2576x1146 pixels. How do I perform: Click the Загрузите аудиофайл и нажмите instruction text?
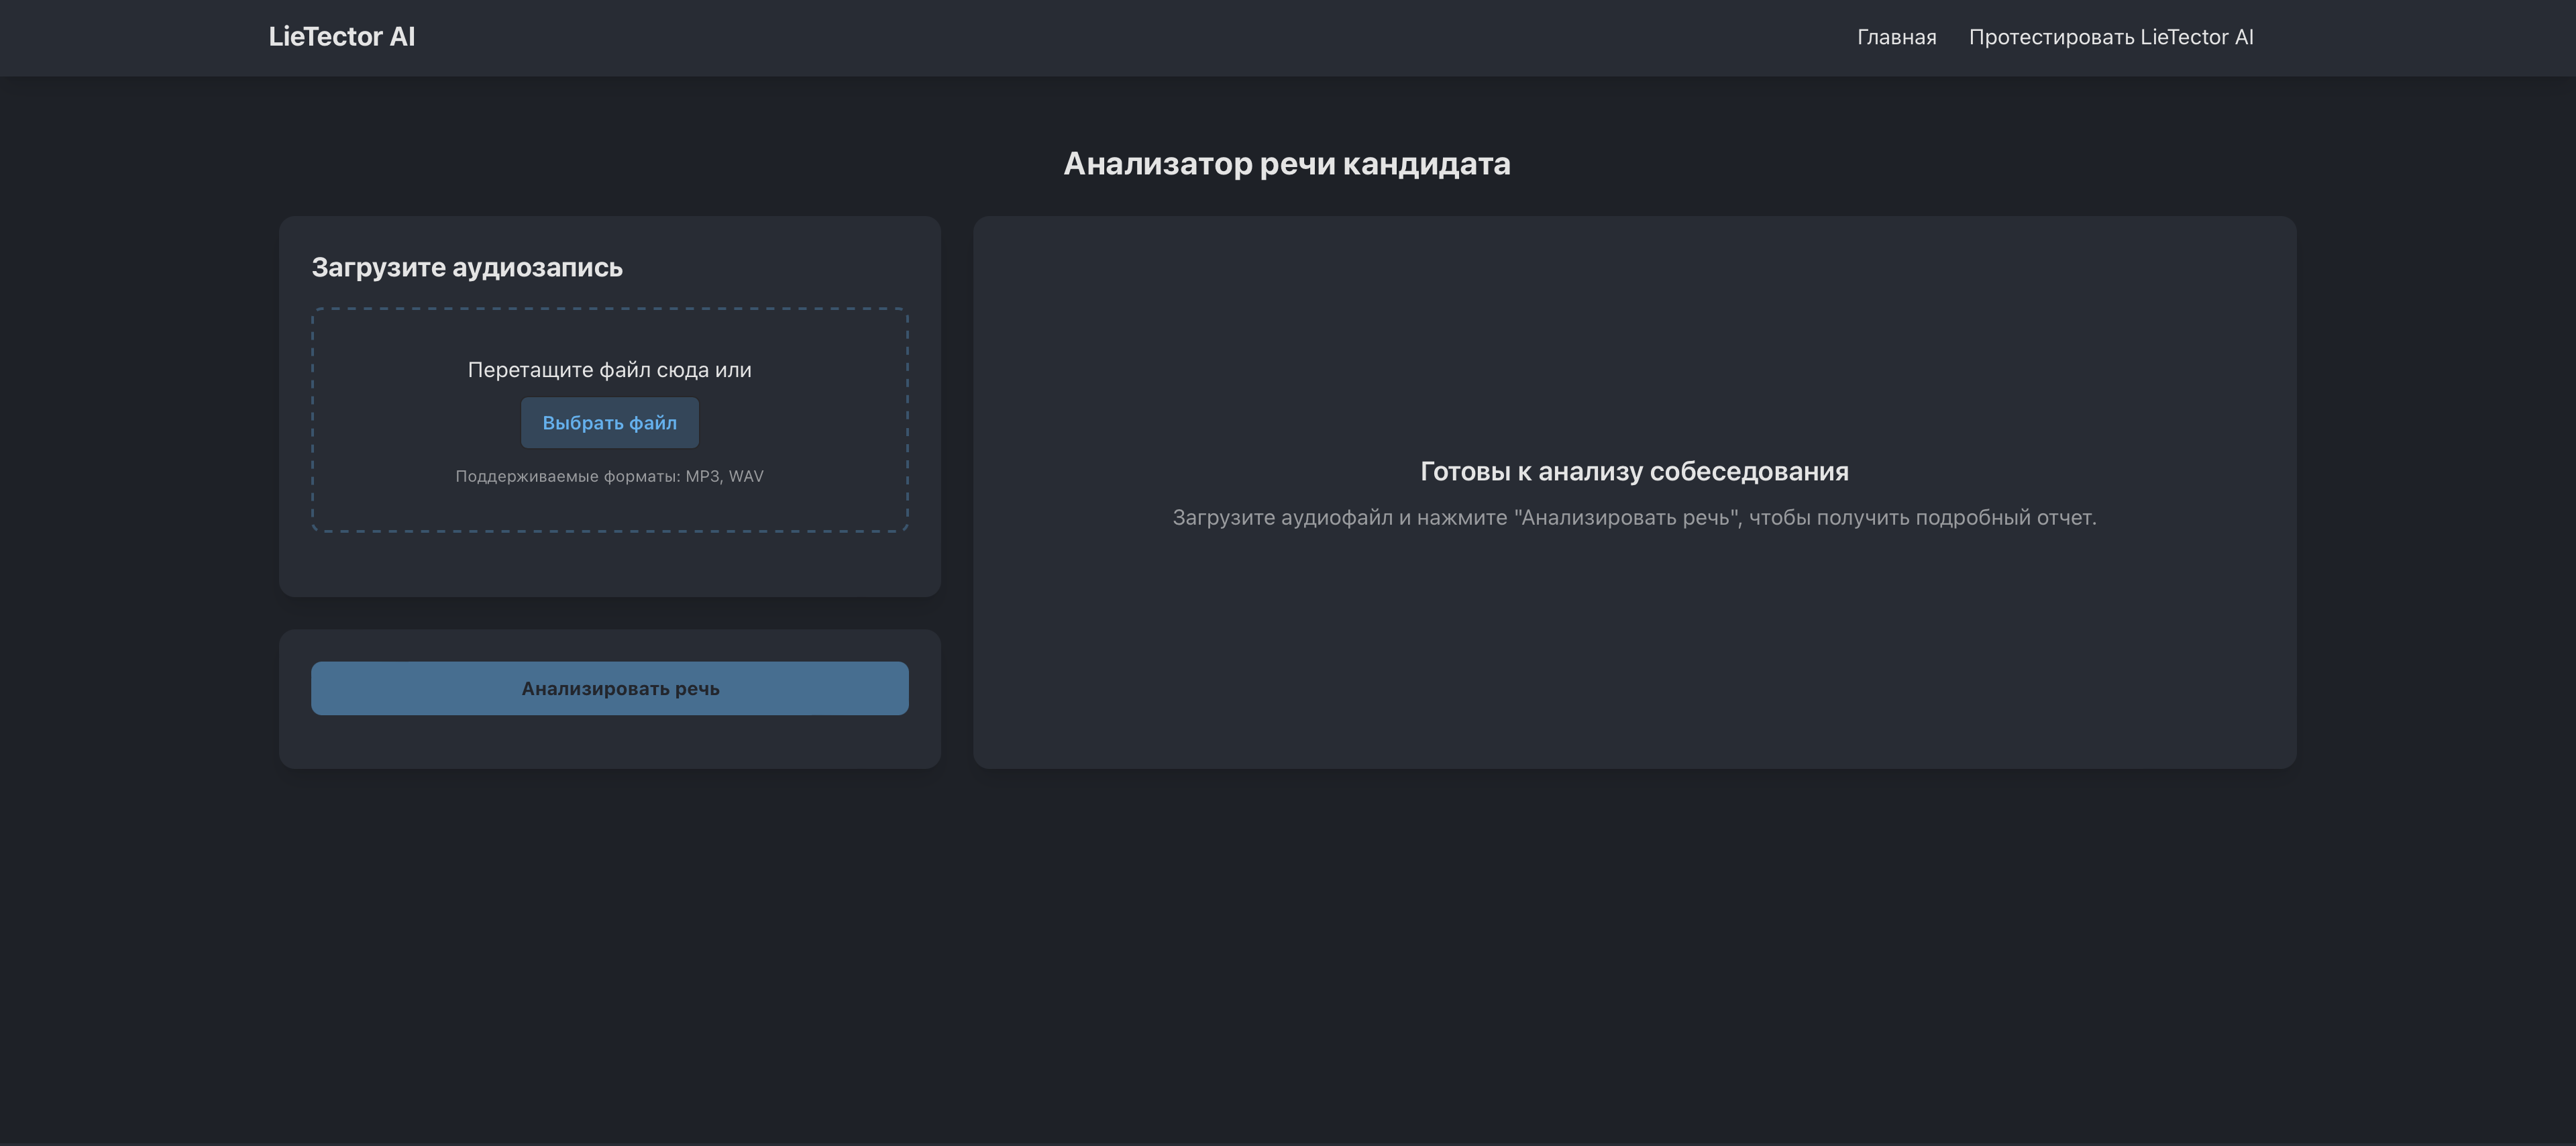coord(1340,518)
